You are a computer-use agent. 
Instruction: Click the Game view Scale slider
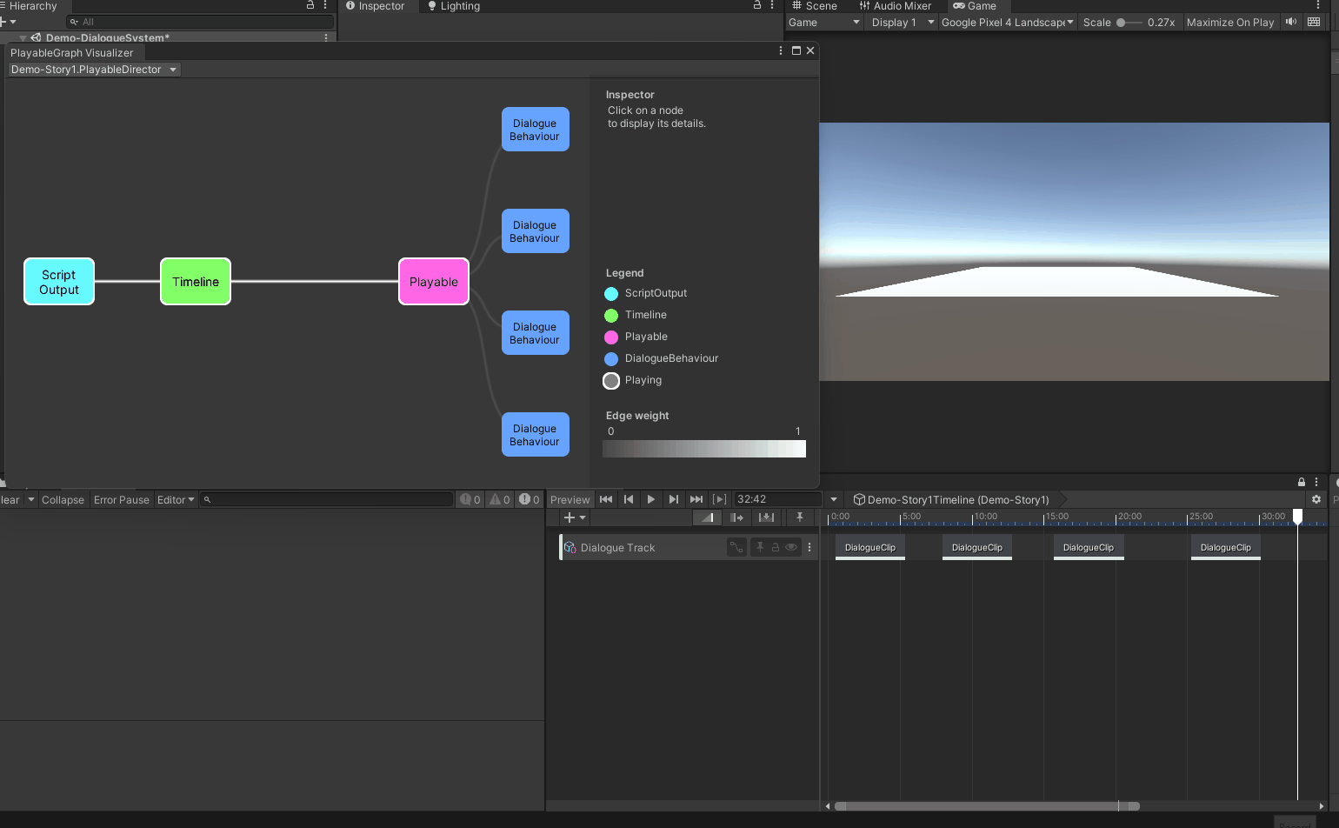[x=1129, y=23]
